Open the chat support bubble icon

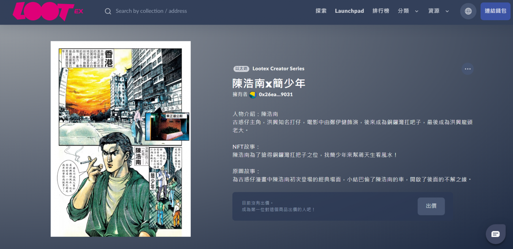point(495,234)
